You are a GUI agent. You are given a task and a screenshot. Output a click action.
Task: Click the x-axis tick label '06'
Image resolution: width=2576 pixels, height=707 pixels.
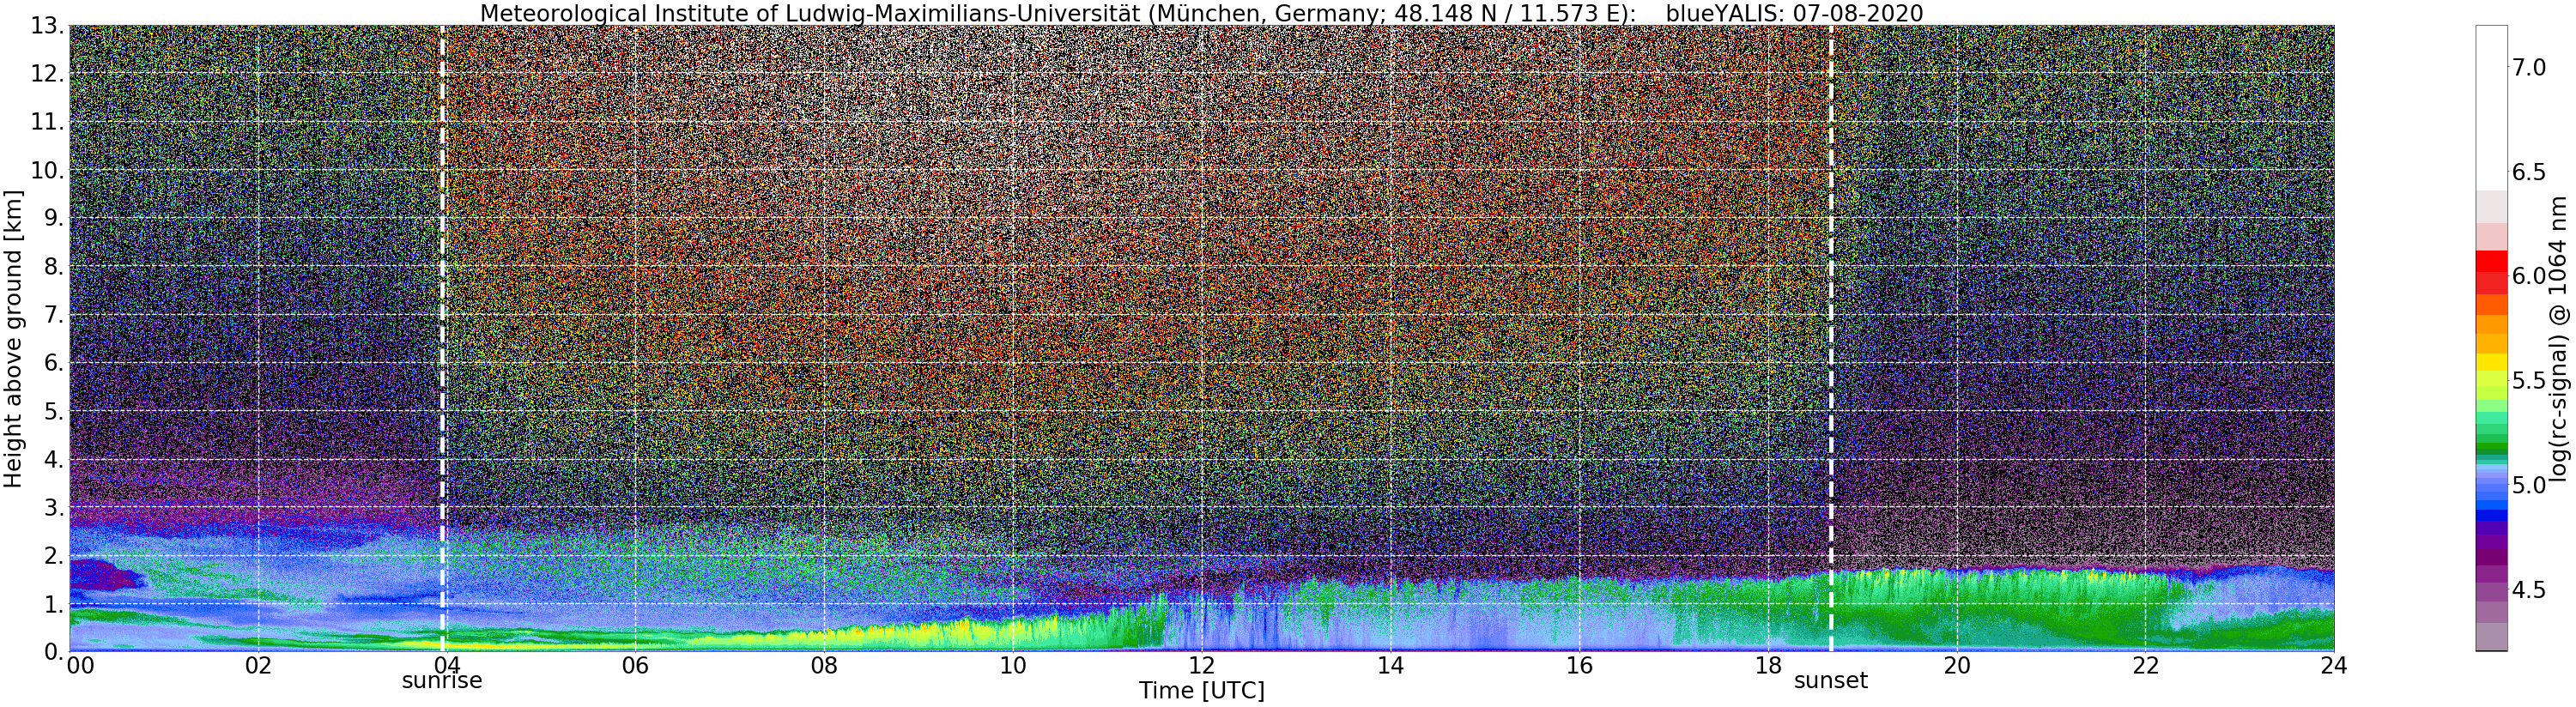click(x=635, y=666)
